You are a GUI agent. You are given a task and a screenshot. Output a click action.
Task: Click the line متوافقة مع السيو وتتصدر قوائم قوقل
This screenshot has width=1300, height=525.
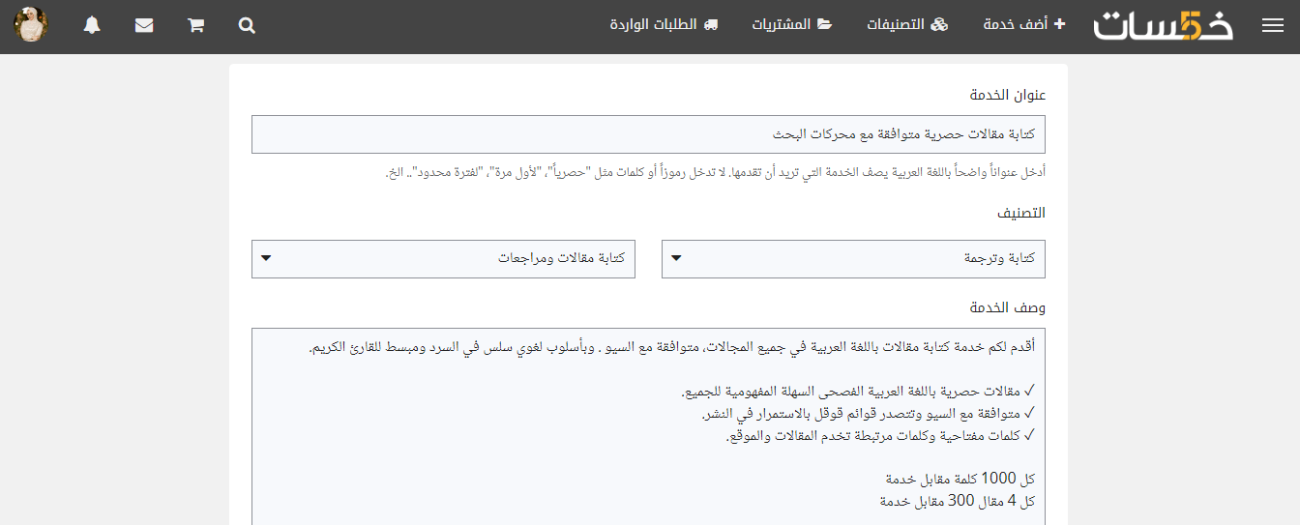tap(869, 414)
